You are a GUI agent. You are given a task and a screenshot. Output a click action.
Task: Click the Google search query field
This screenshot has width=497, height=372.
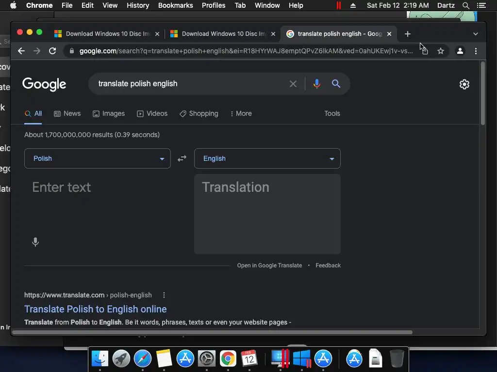click(190, 84)
